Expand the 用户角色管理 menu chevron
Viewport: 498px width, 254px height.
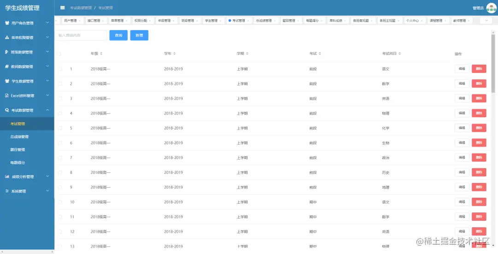47,23
